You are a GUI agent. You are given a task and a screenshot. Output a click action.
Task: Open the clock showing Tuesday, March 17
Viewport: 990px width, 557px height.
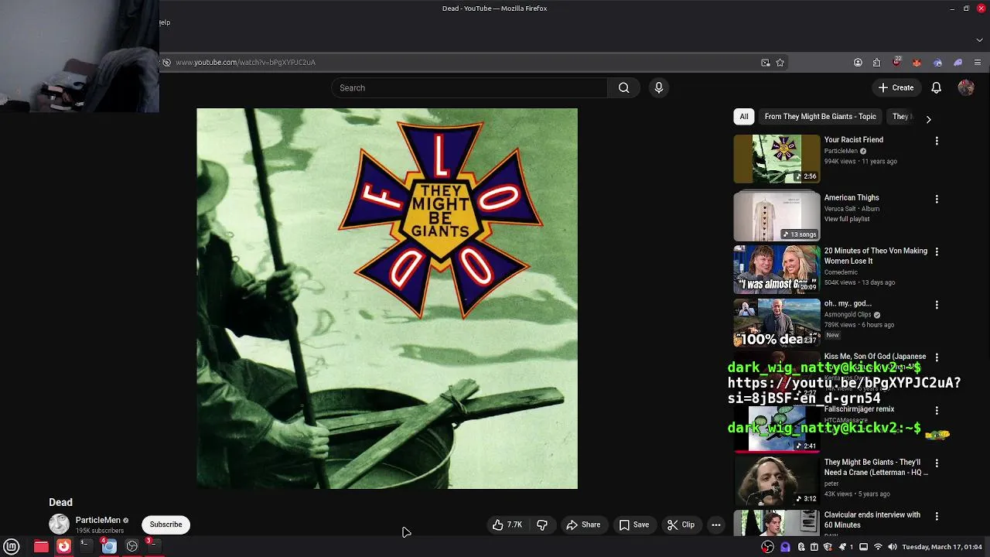pos(941,547)
